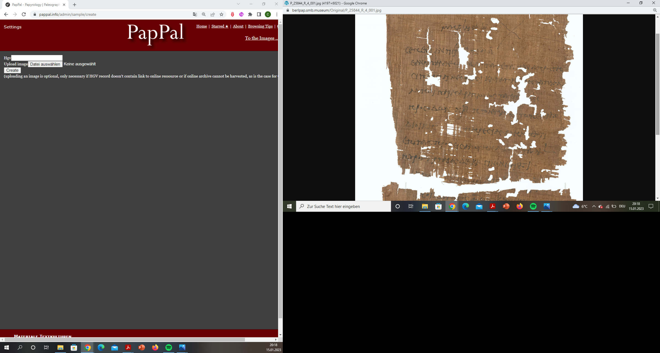
Task: Click the papyrus window's vertical scrollbar
Action: coord(658,84)
